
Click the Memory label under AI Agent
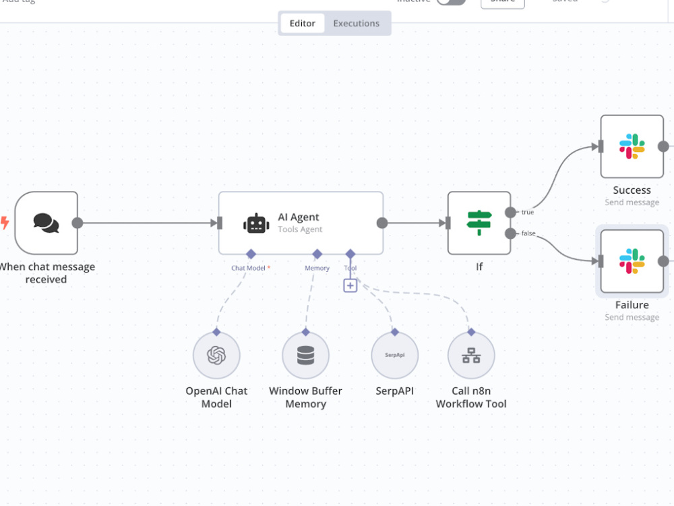point(317,268)
